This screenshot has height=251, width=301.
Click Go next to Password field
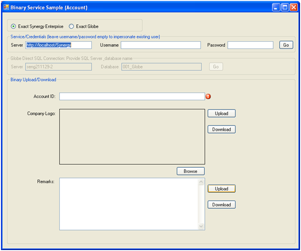click(286, 45)
